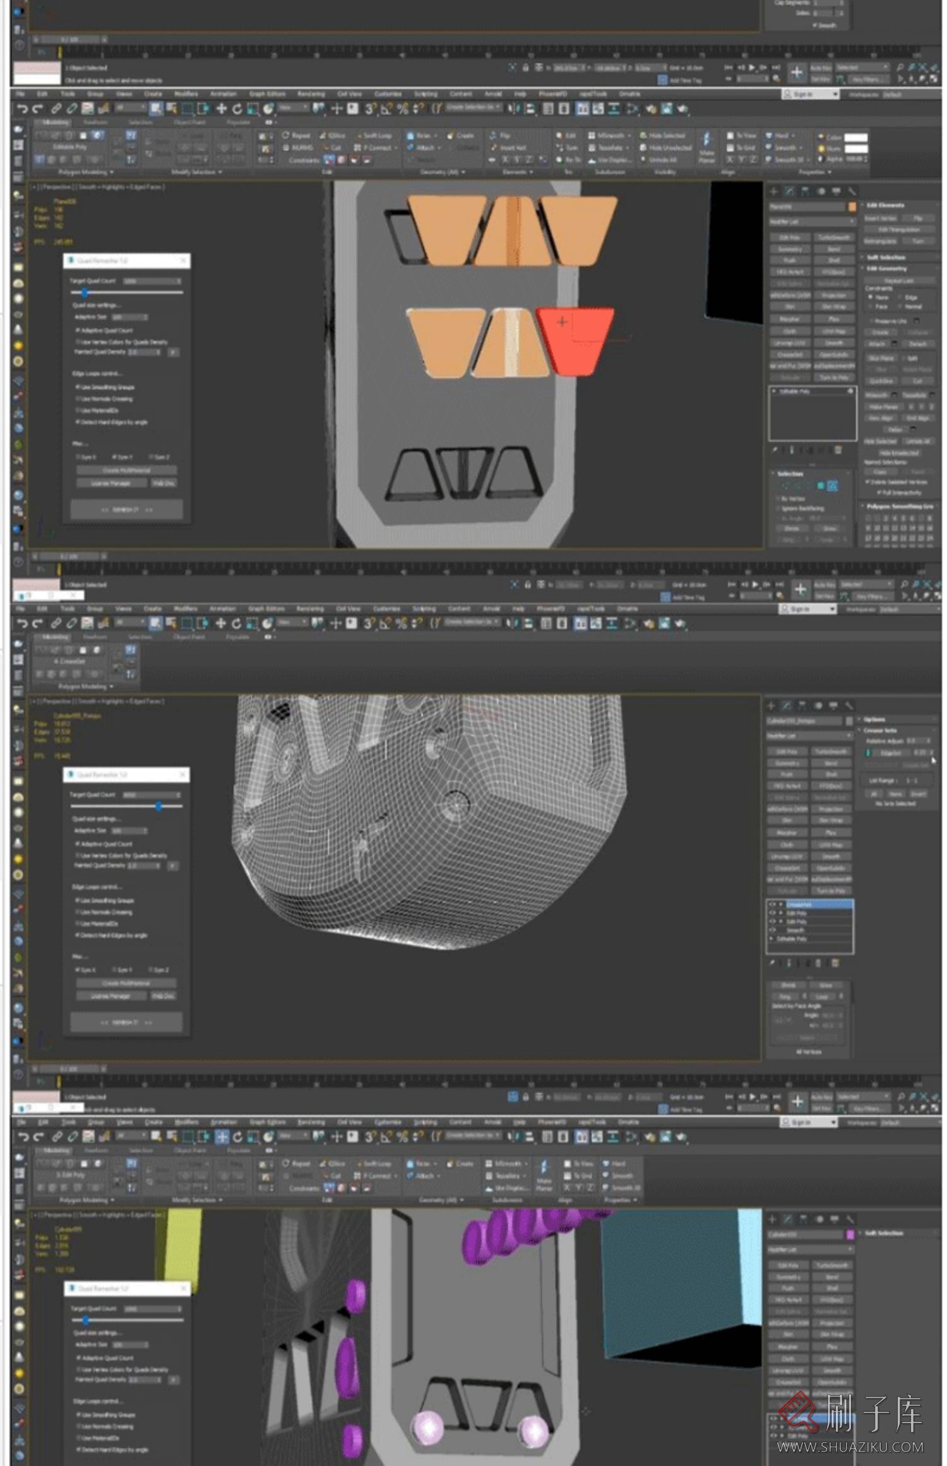This screenshot has width=947, height=1466.
Task: Switch to Freeform ribbon tab in orange wedges frame
Action: coord(96,122)
